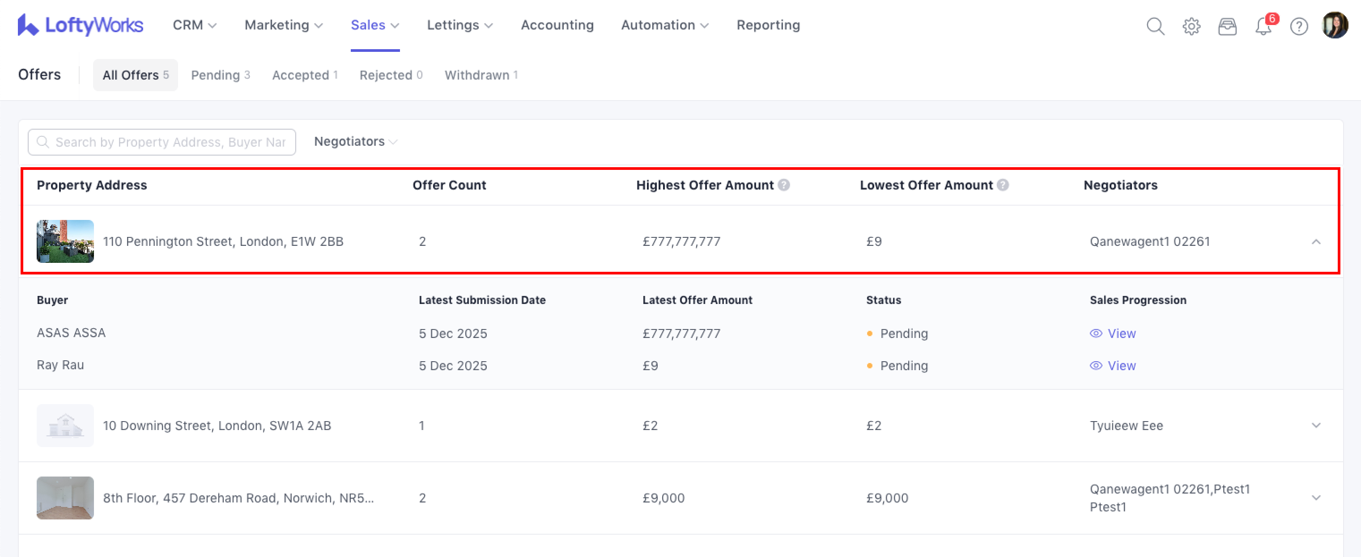Image resolution: width=1361 pixels, height=557 pixels.
Task: Open the Negotiators filter dropdown
Action: click(x=355, y=142)
